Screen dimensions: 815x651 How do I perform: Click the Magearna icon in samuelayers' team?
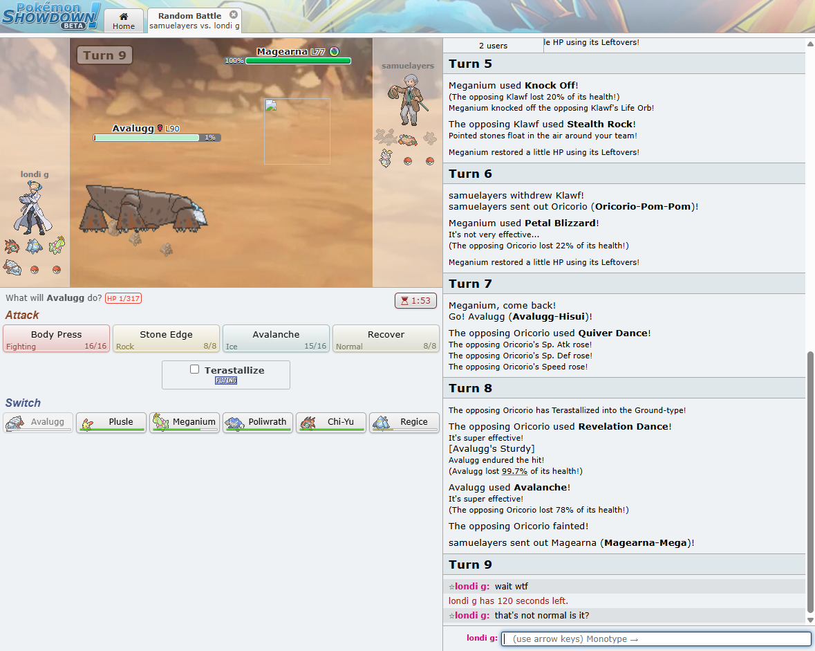click(x=385, y=158)
